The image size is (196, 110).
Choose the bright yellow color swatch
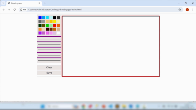(x=55, y=22)
